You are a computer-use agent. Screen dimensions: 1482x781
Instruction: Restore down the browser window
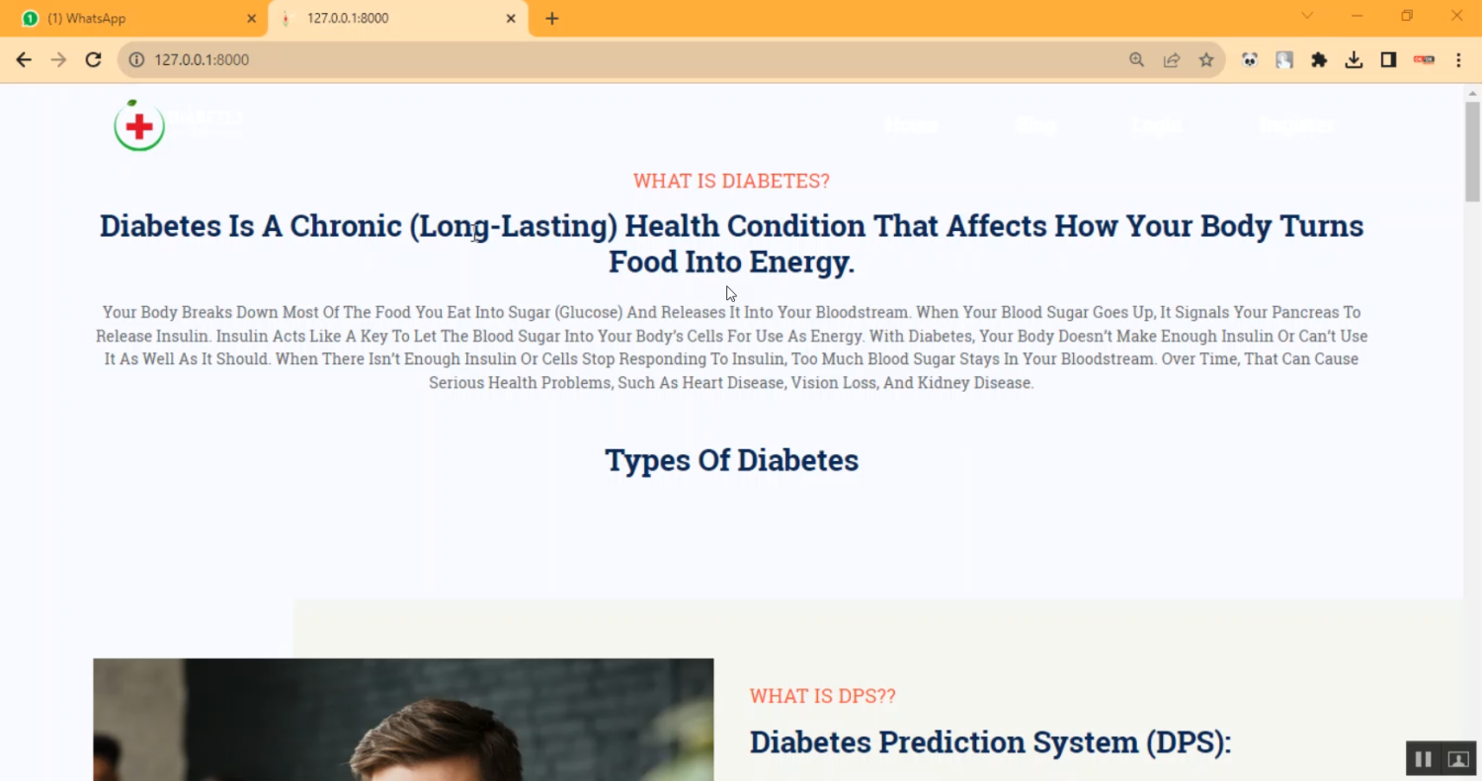point(1407,16)
